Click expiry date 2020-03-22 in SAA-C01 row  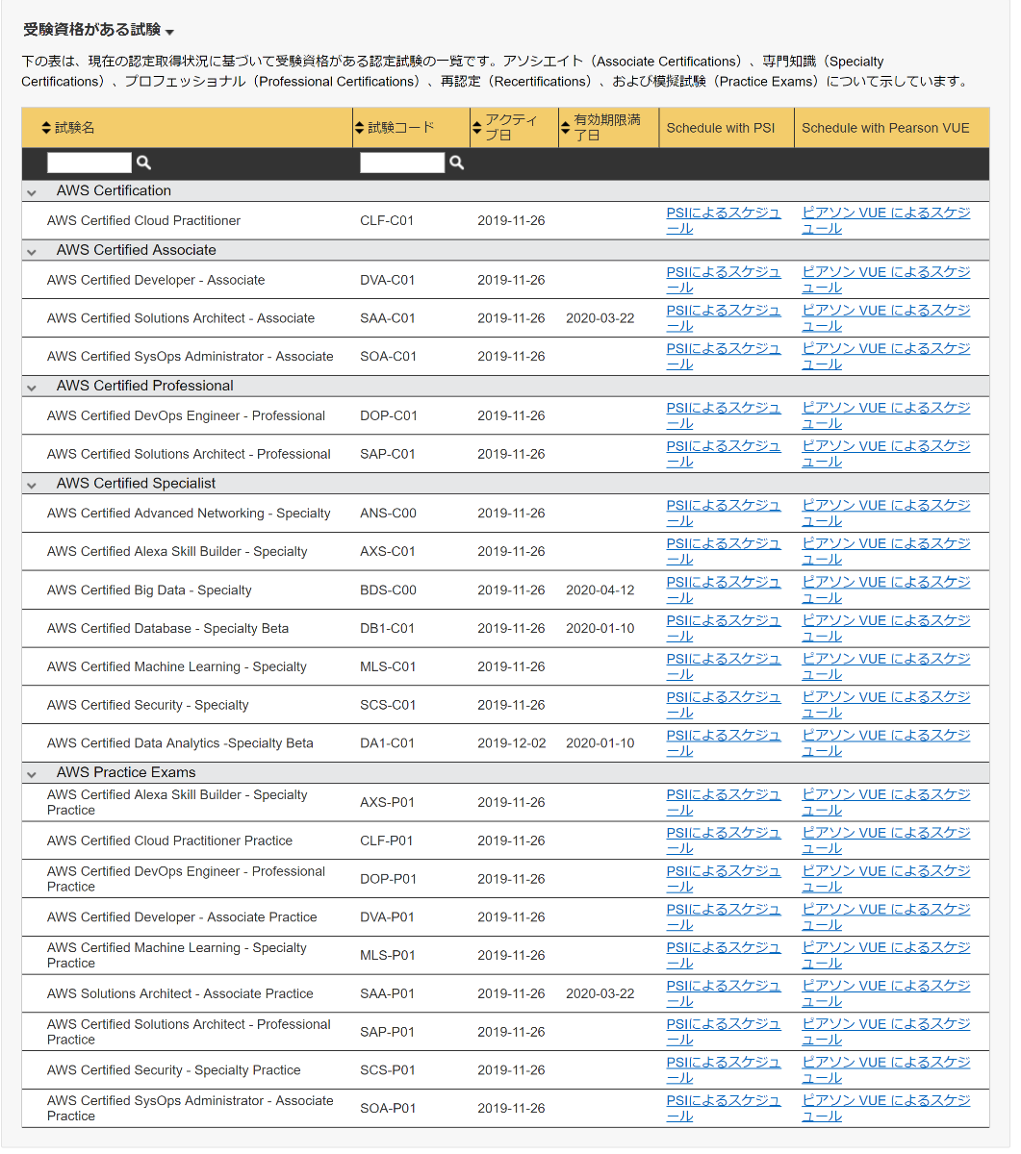pyautogui.click(x=600, y=318)
